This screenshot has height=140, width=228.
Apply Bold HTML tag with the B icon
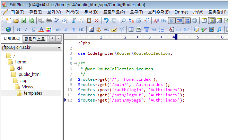pos(18,29)
